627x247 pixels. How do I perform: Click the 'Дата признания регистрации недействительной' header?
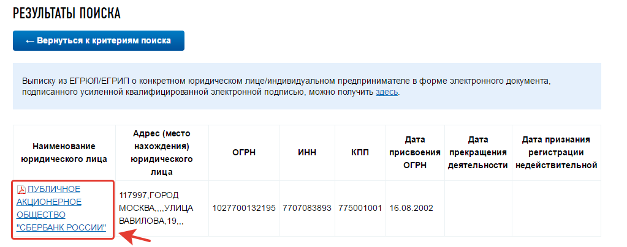[x=556, y=153]
